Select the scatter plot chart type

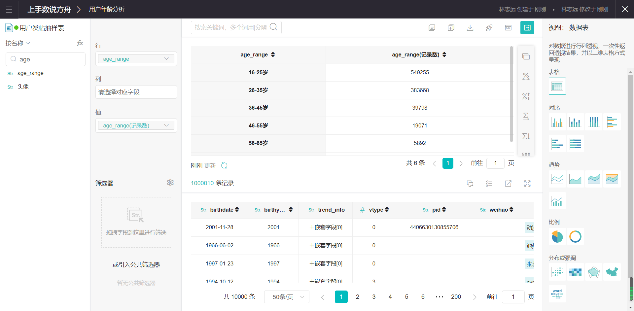coord(557,272)
